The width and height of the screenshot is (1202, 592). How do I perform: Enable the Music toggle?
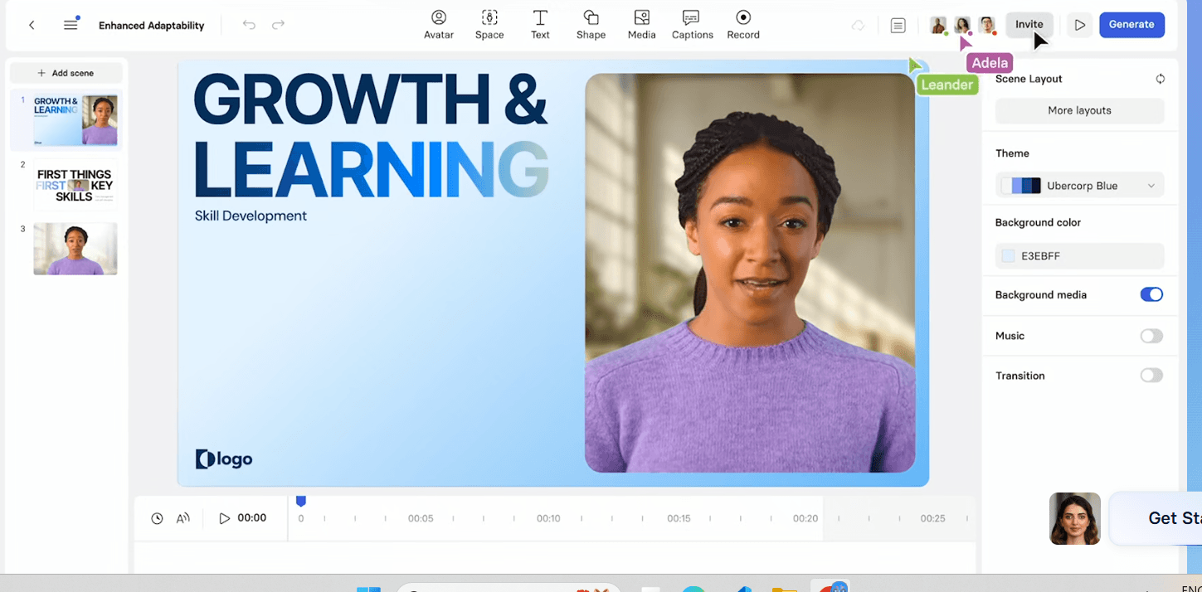pyautogui.click(x=1151, y=336)
